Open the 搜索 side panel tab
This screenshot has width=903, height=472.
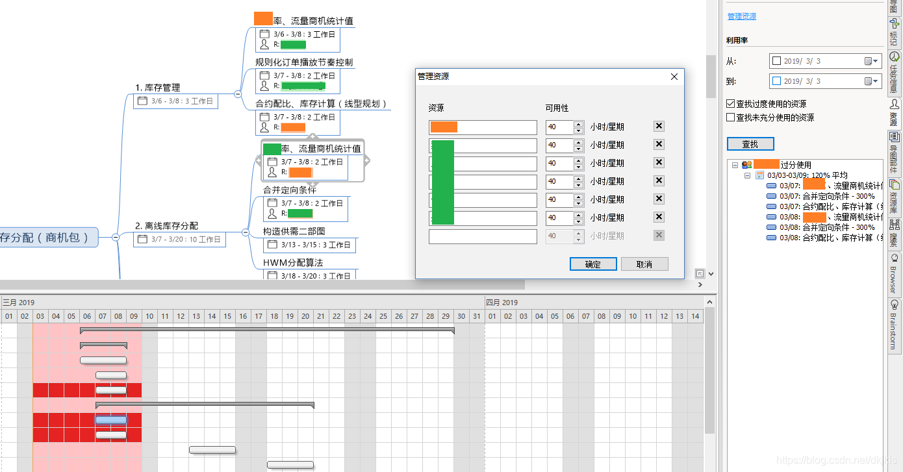pos(895,234)
